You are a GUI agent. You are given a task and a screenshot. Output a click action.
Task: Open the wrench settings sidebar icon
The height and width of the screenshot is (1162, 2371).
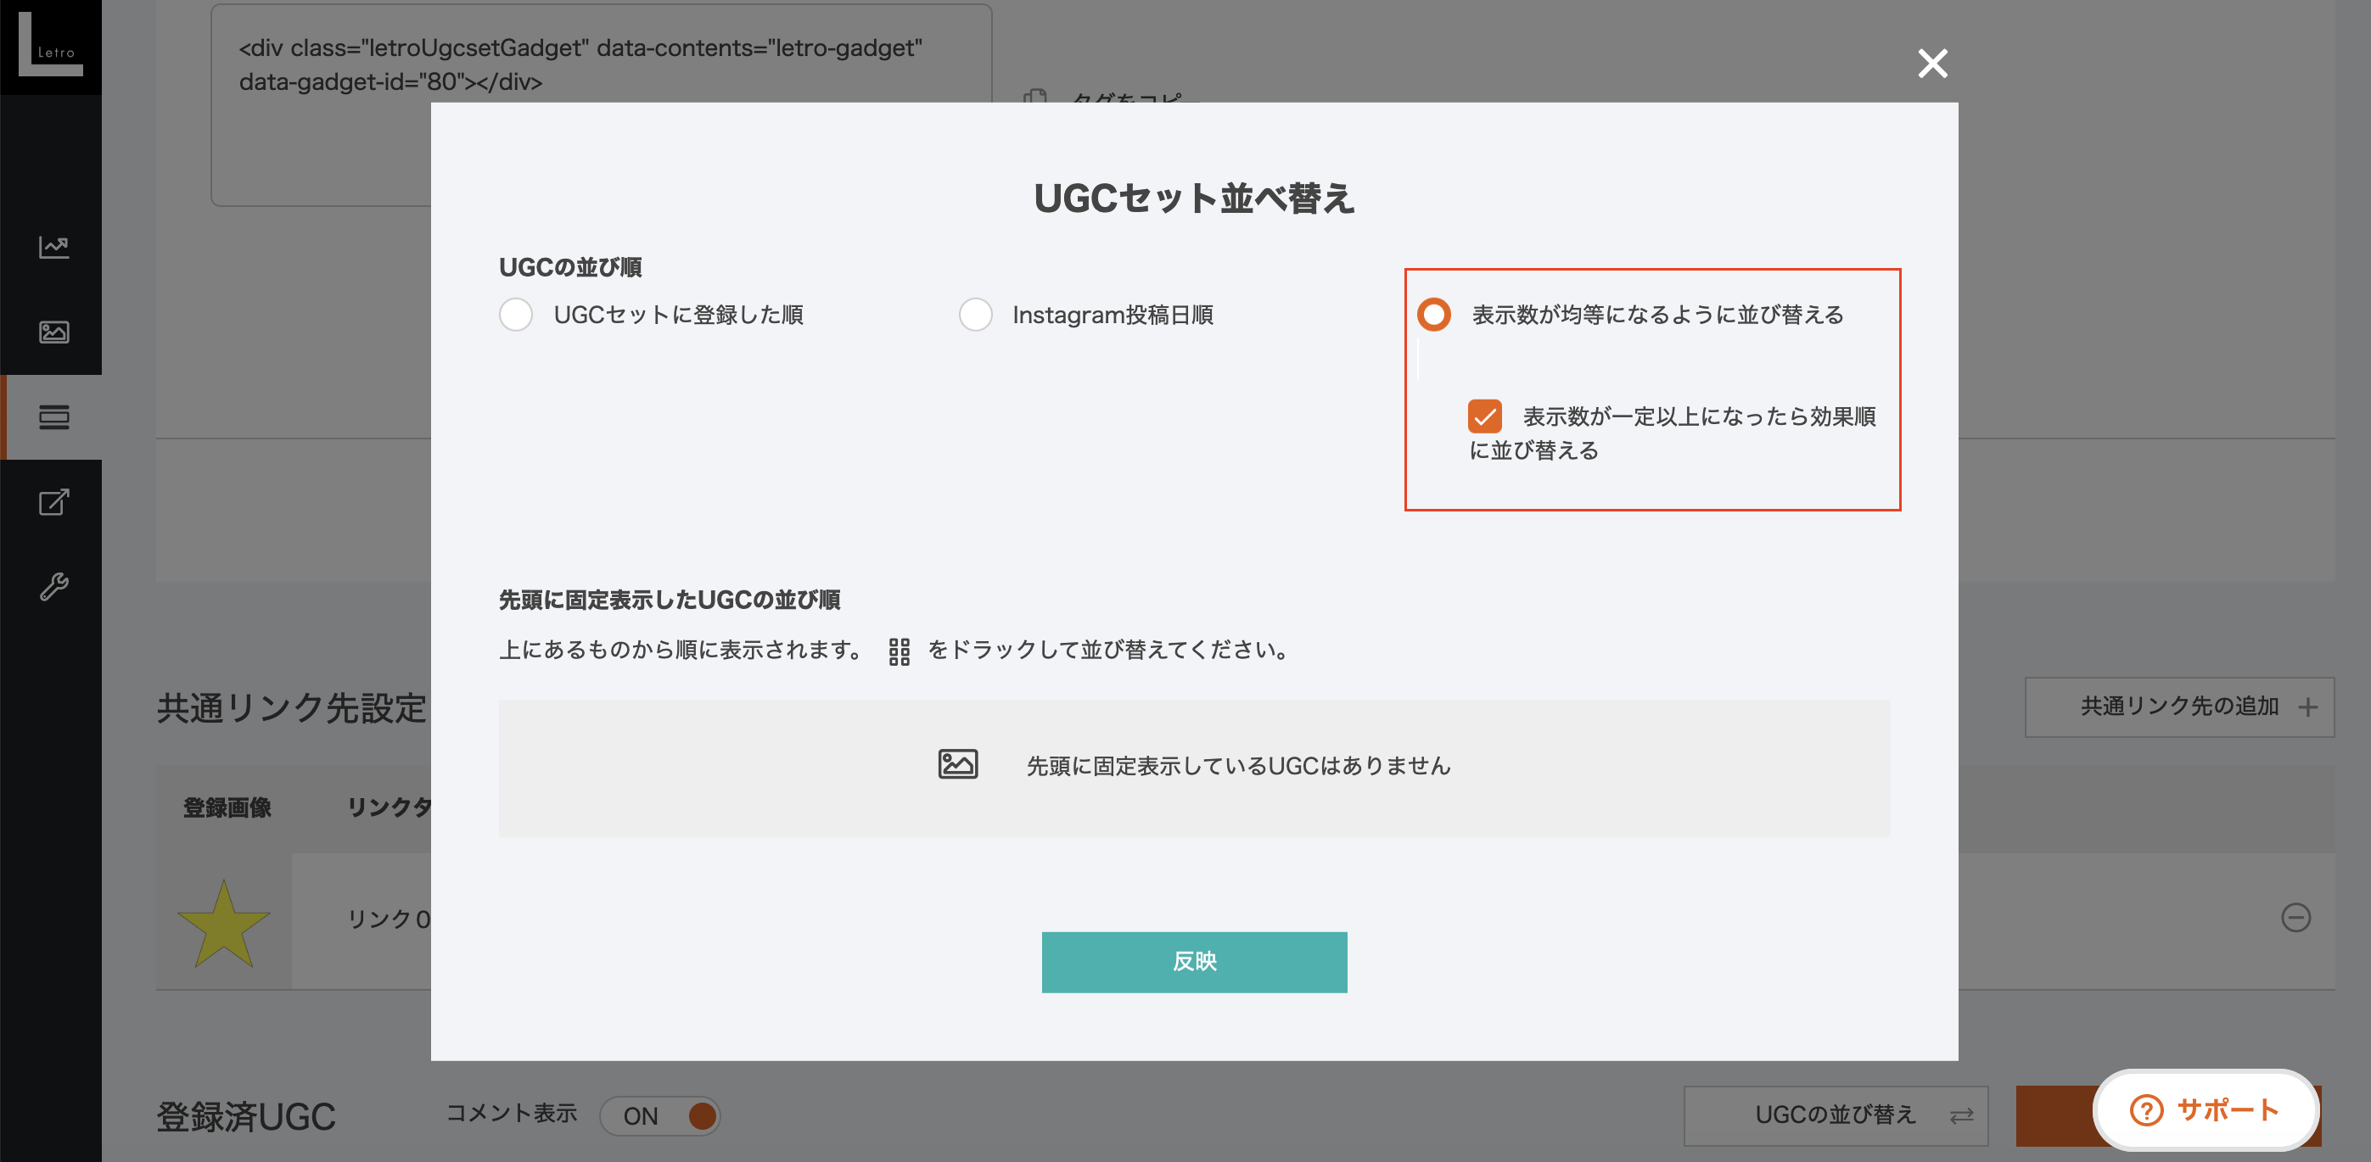[53, 586]
